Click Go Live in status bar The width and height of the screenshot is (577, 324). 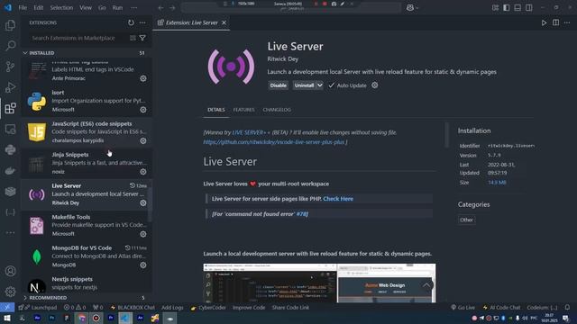point(463,308)
